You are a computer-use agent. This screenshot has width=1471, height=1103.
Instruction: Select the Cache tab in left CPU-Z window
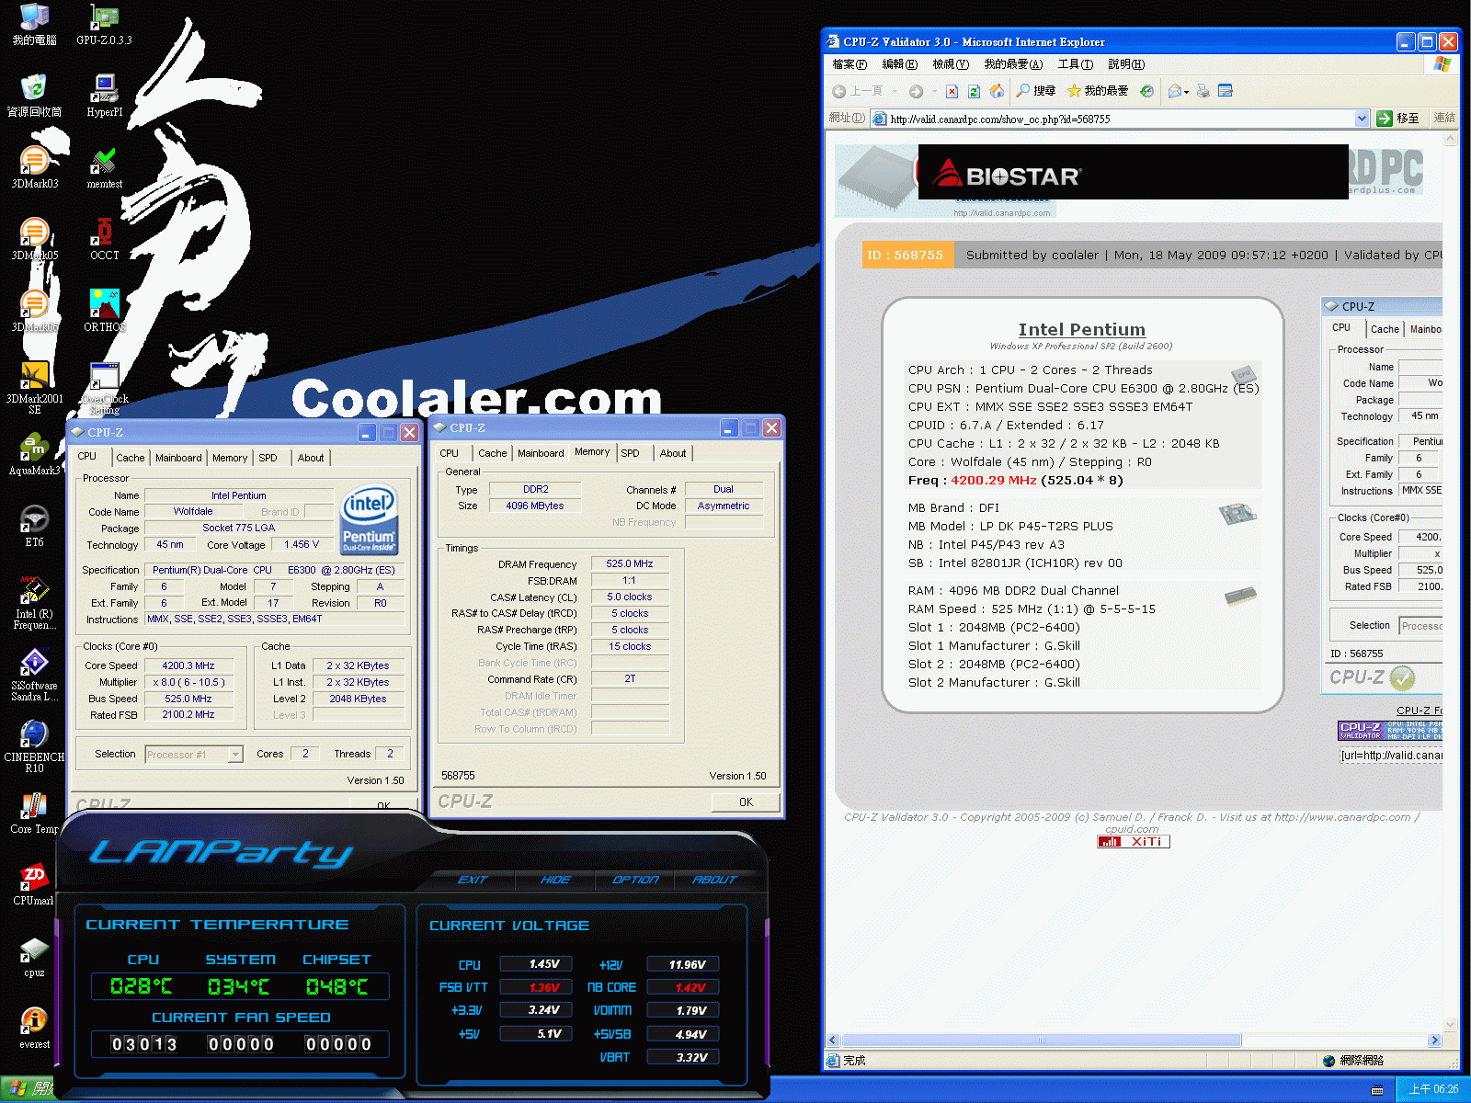click(x=130, y=458)
